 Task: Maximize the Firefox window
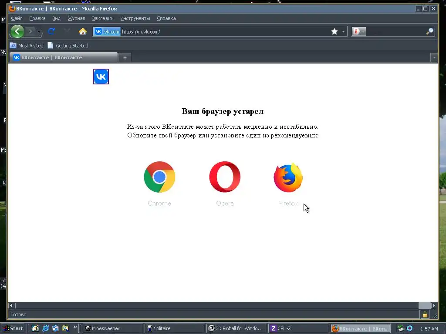(x=425, y=9)
